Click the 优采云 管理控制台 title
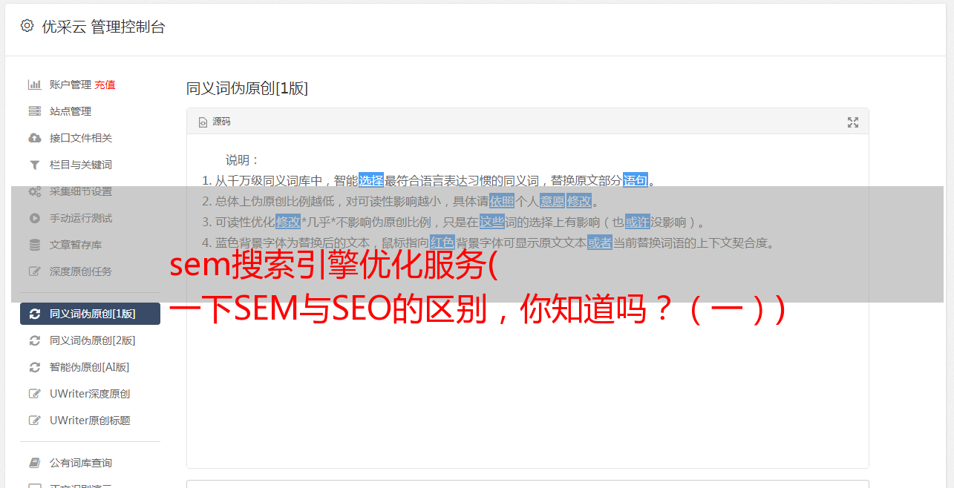The height and width of the screenshot is (488, 954). 103,27
